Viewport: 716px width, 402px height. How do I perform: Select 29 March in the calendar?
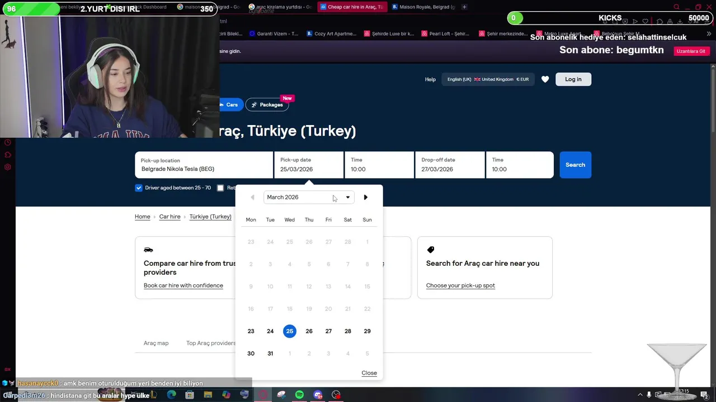[367, 331]
